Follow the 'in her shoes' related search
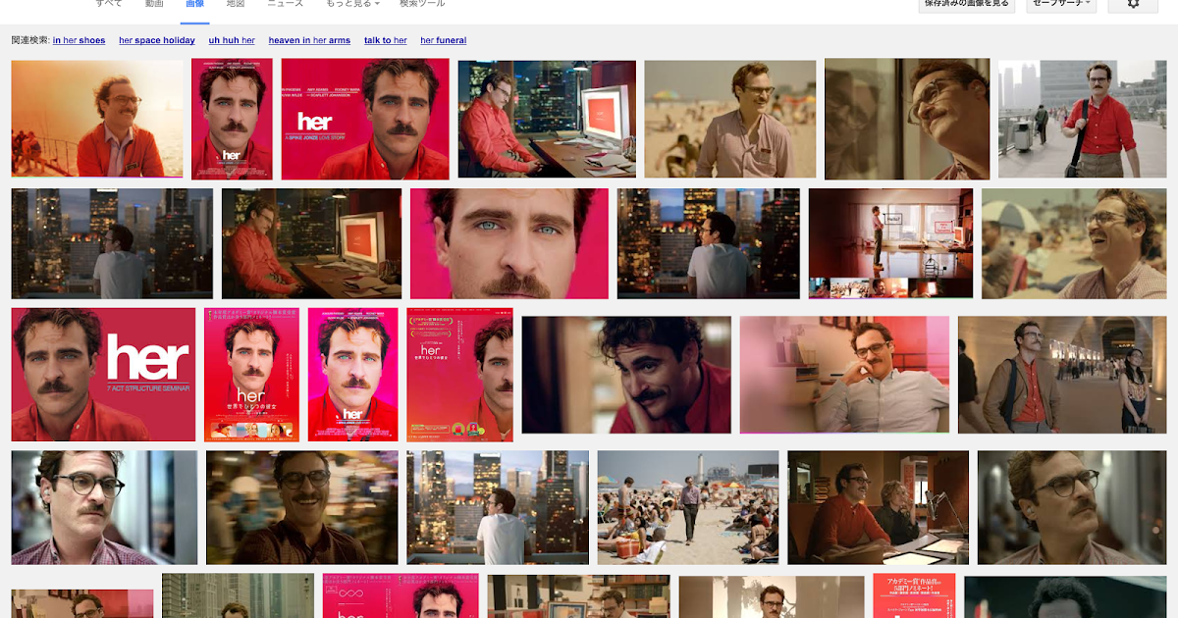 click(79, 40)
